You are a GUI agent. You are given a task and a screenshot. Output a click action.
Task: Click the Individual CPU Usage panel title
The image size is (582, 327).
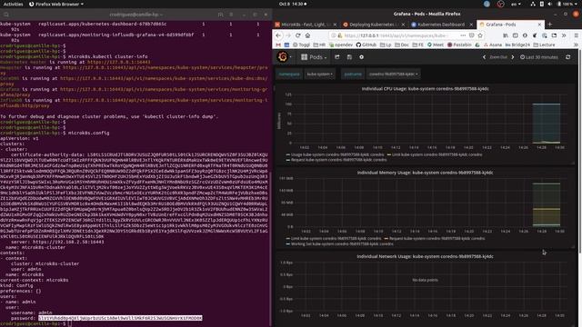425,89
